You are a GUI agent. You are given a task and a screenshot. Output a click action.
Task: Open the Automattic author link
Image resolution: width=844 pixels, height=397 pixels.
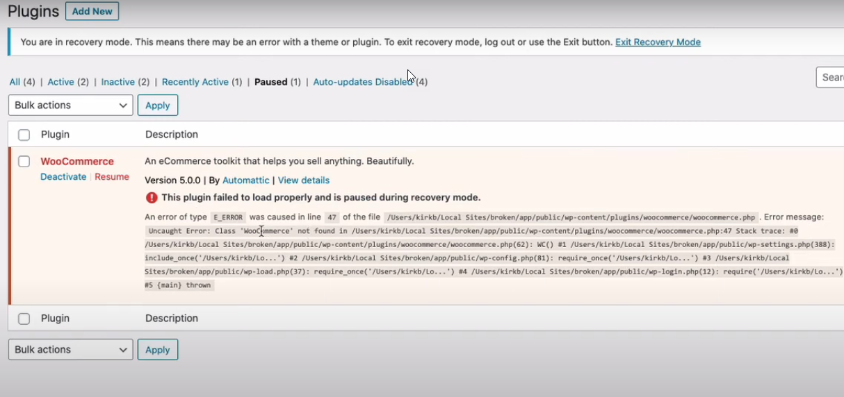point(245,180)
